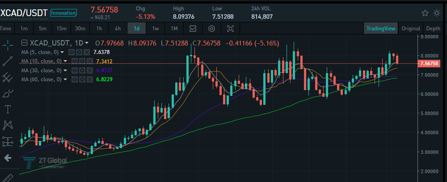Expand the XCAD_USDT 1D symbol dropdown
Screen dimensions: 447x182
click(87, 43)
